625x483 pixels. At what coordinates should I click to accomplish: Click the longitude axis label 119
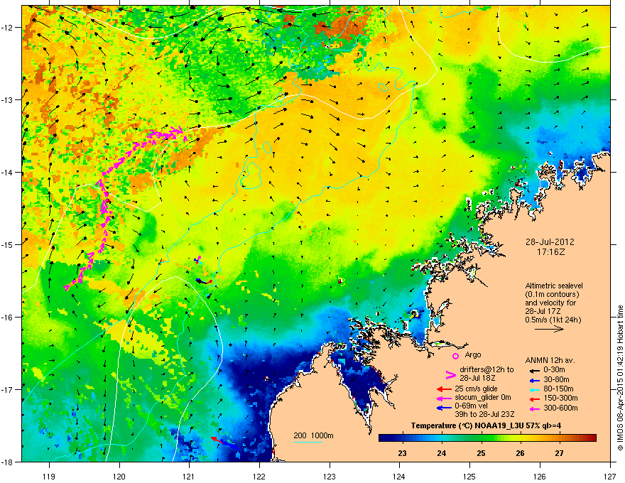50,476
